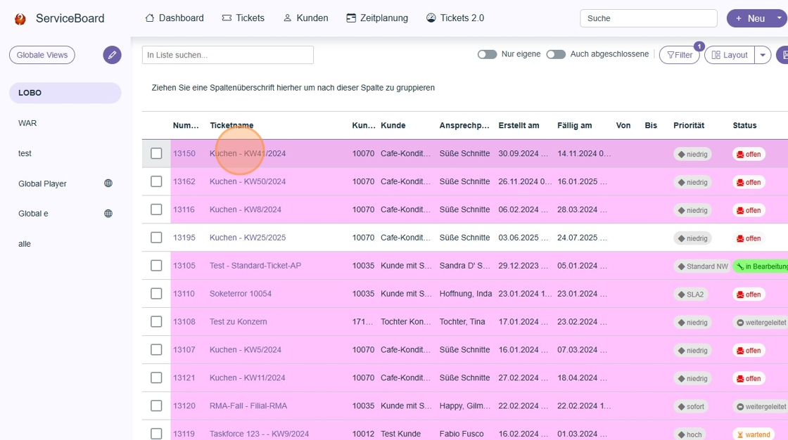Click 'weitergeleitet' status badge for ticket 13120

coord(761,406)
